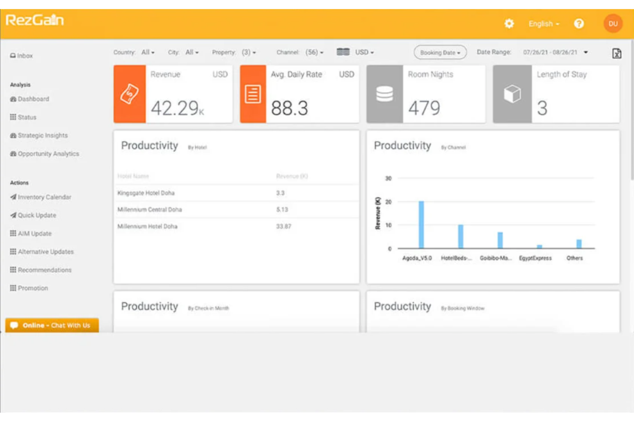Open Strategic Insights
634x422 pixels.
[x=42, y=135]
